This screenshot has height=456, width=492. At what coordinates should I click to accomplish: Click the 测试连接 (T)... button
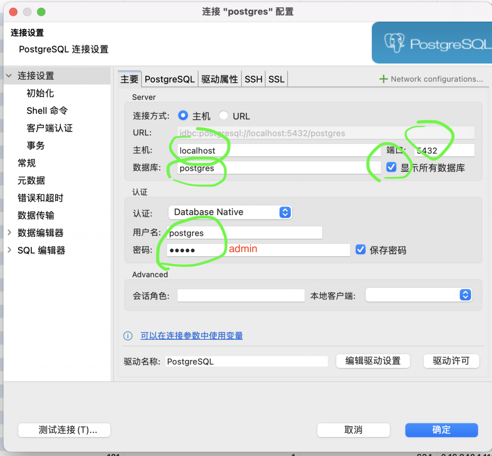pos(64,430)
